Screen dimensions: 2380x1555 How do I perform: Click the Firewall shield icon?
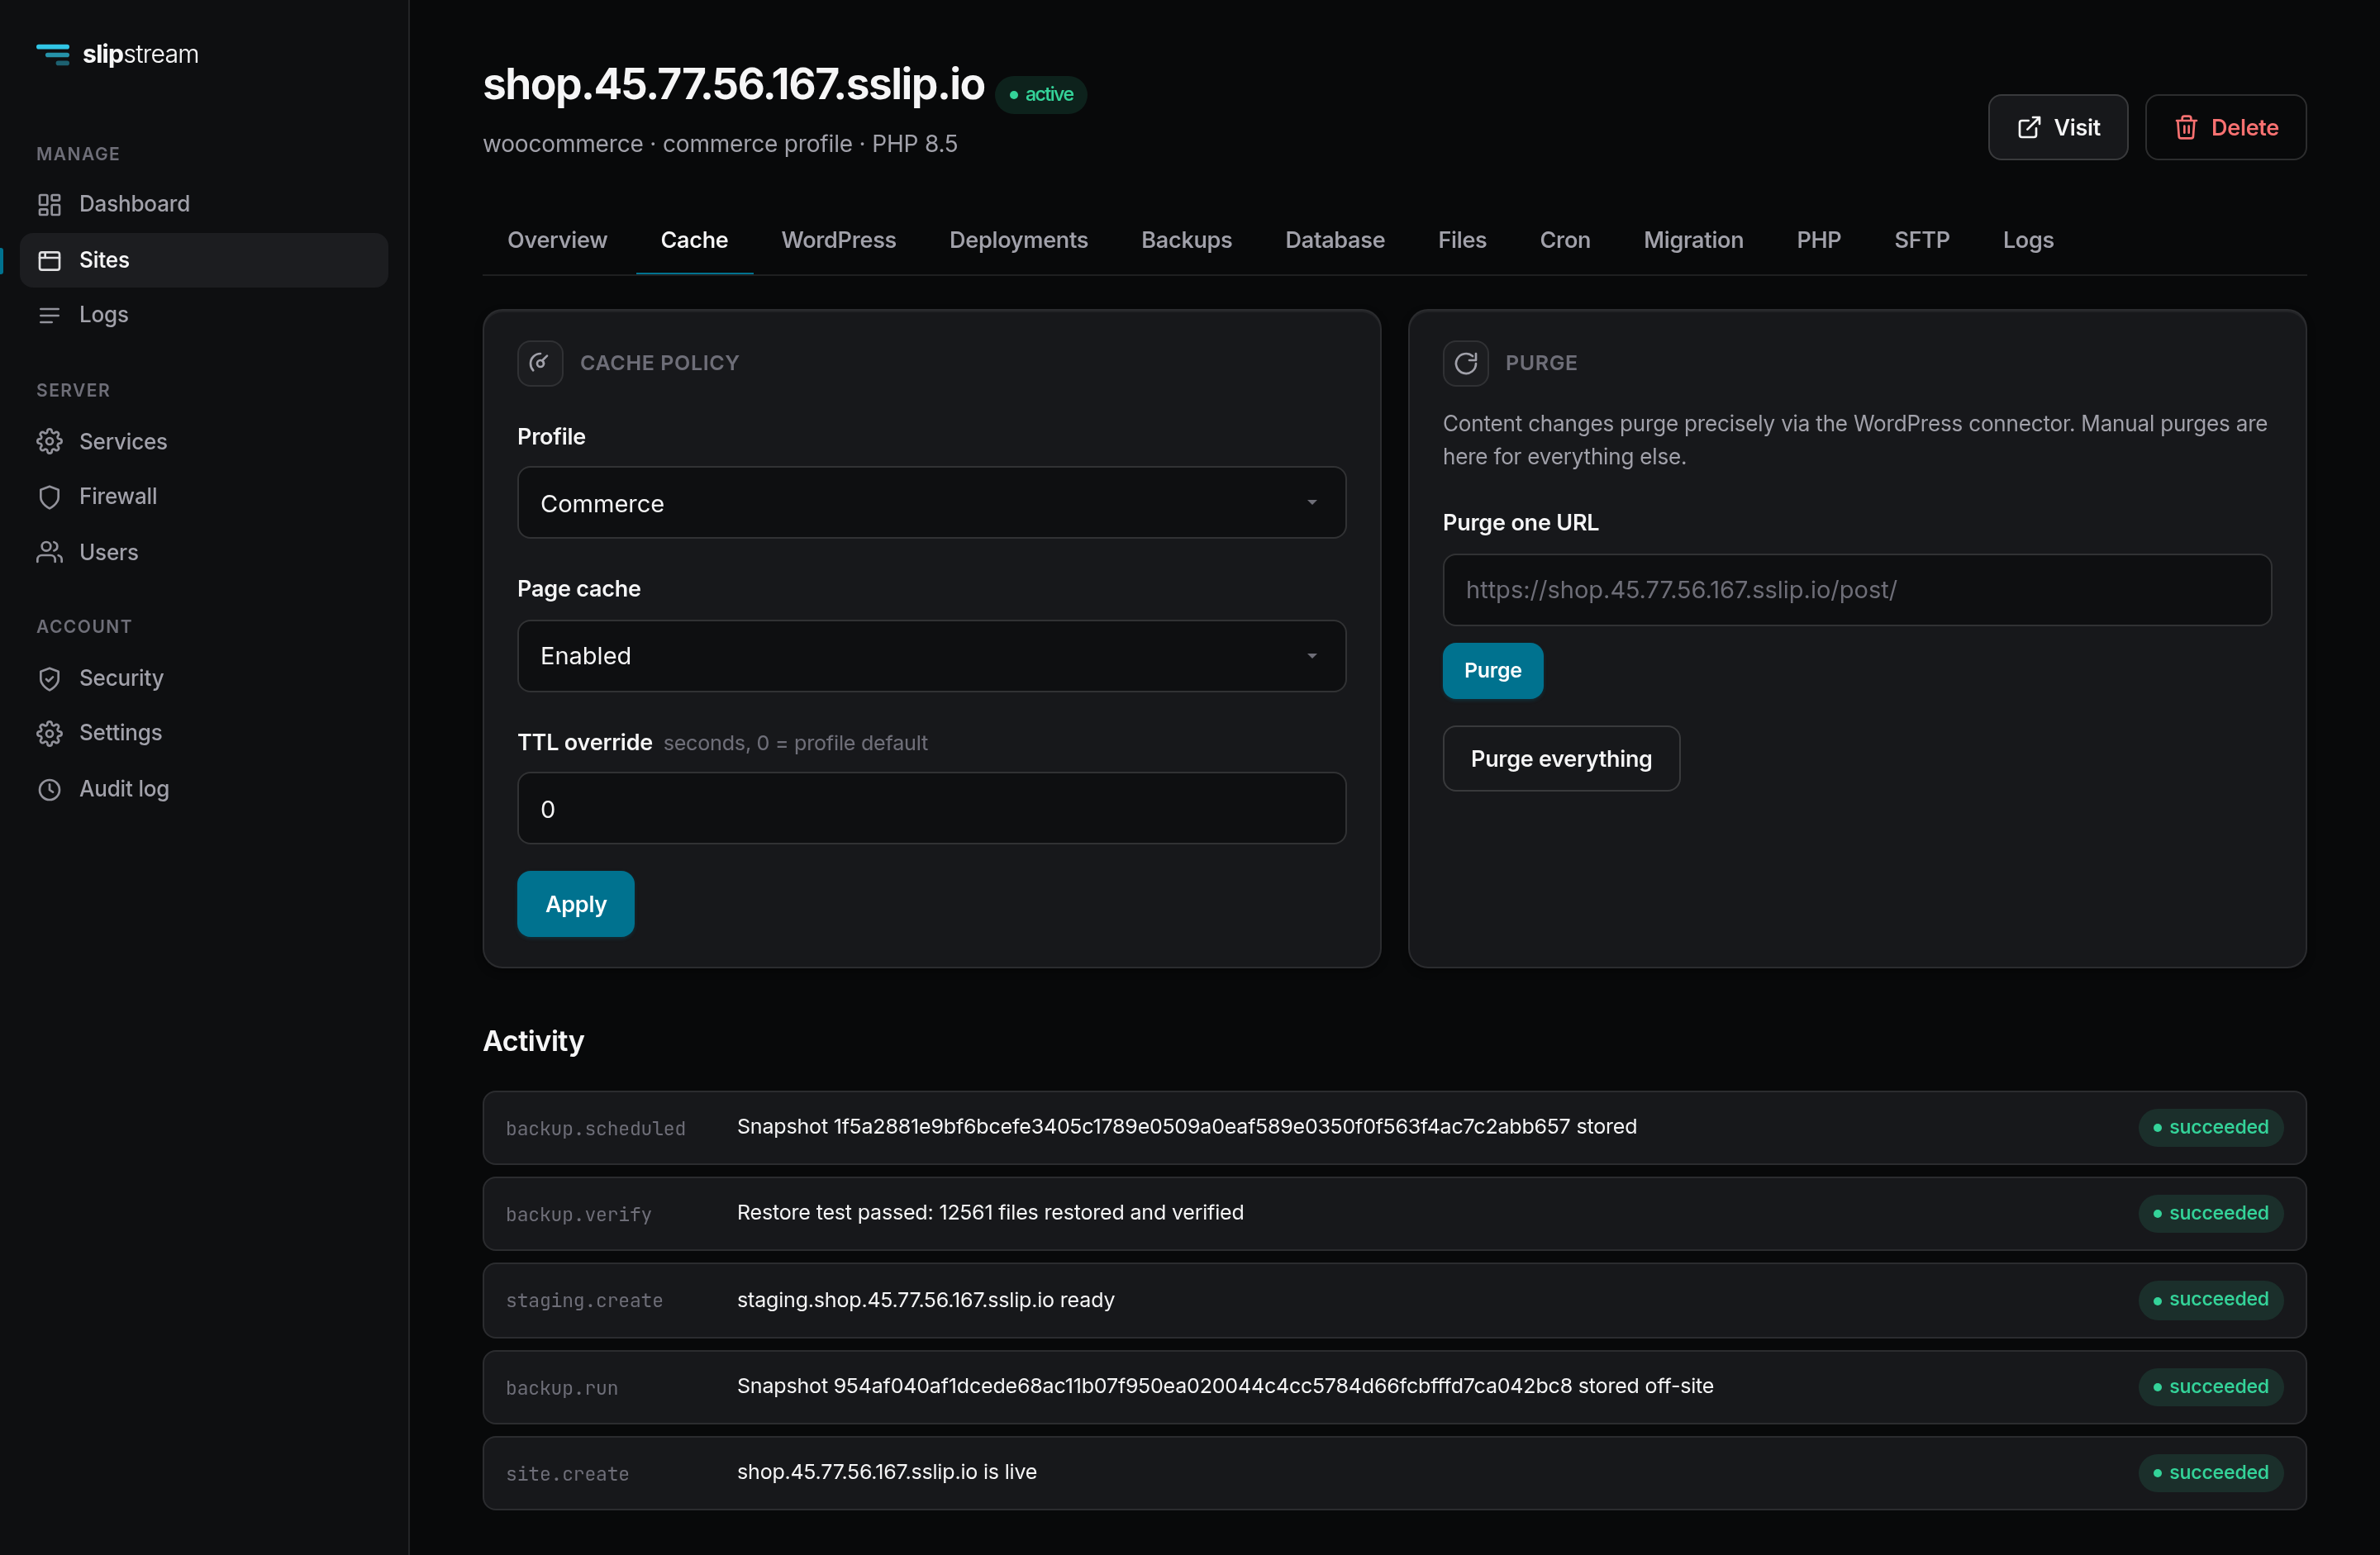49,497
